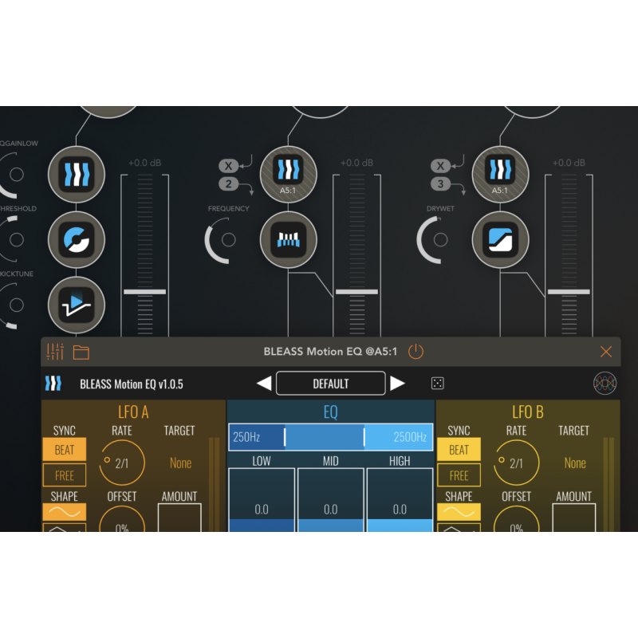The image size is (638, 638).
Task: Enable BEAT sync for LFO A
Action: [65, 450]
